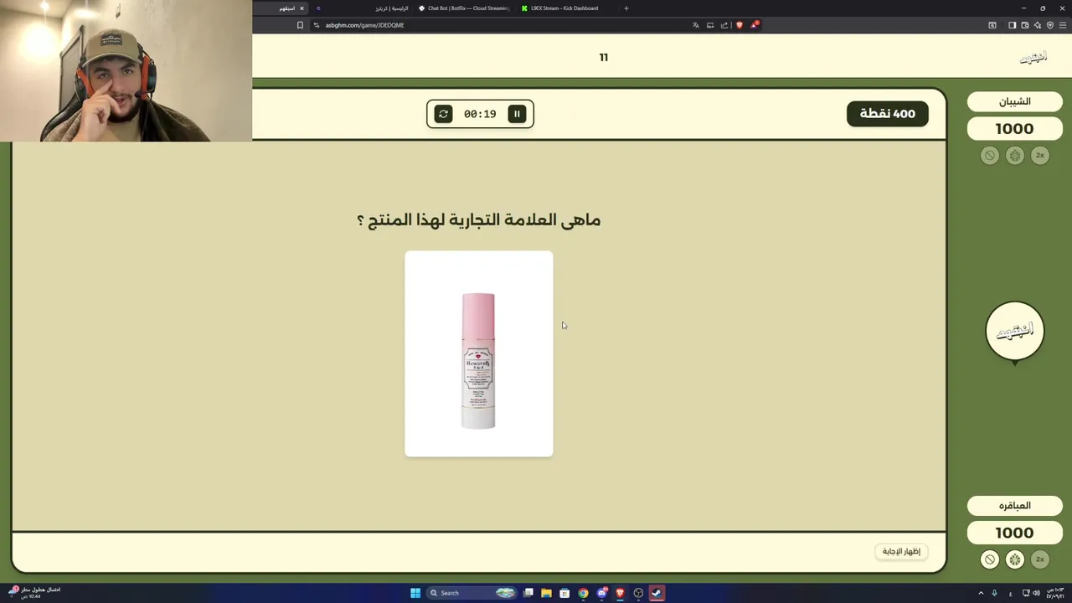Open the Brave Rewards triangle icon

coord(754,25)
